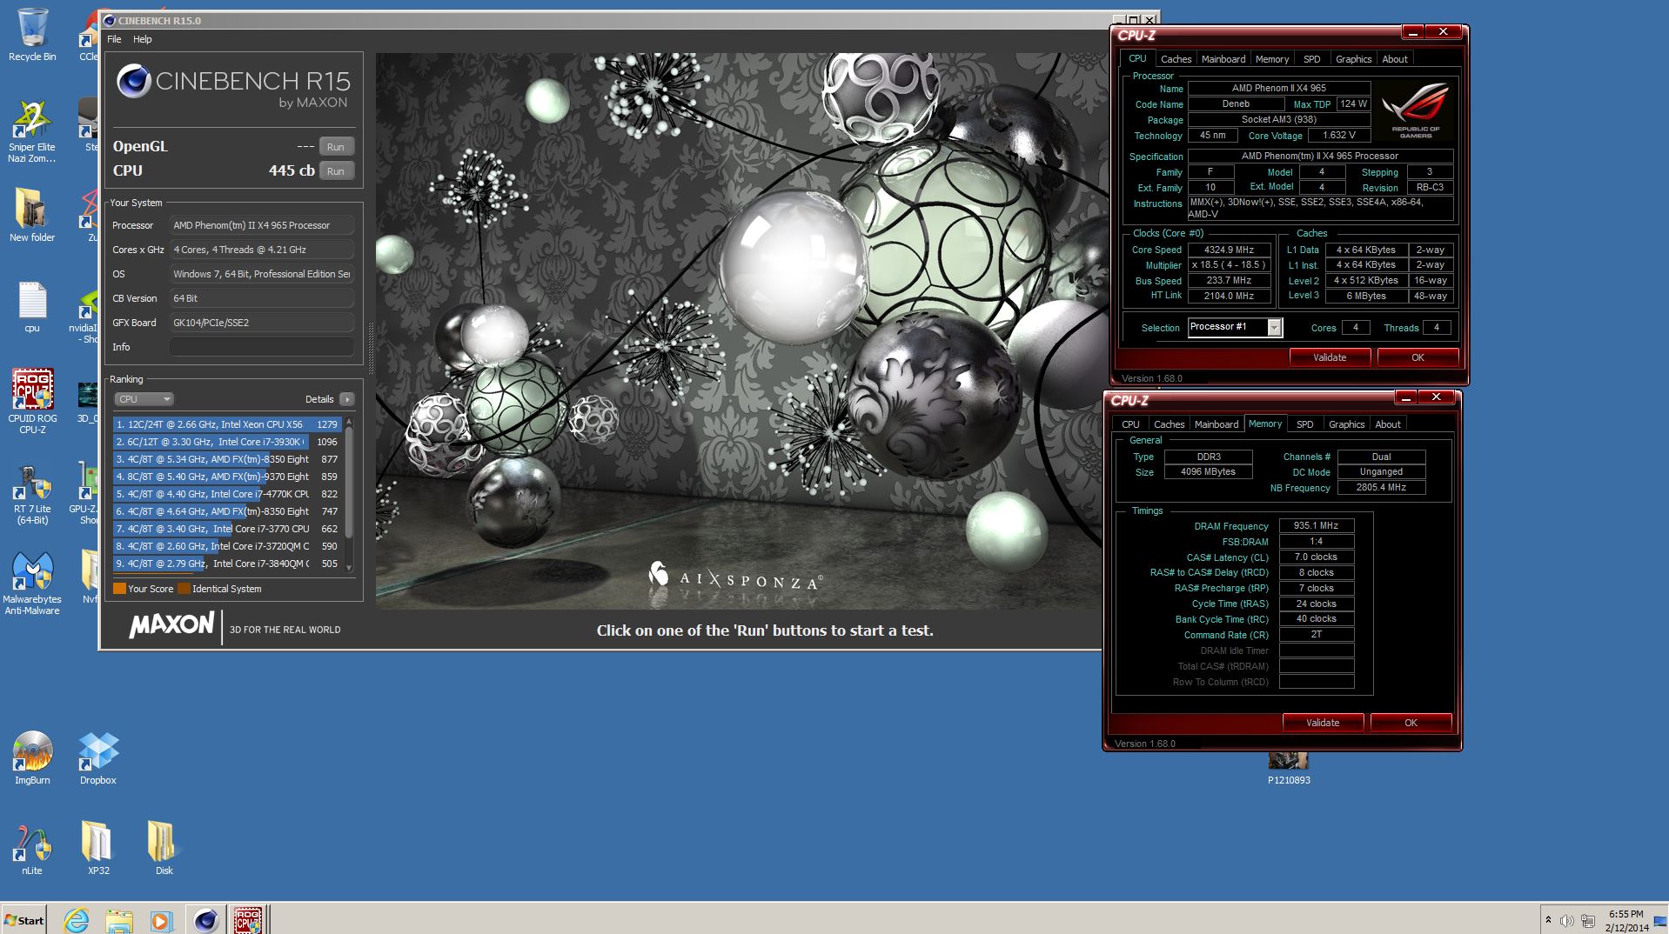The height and width of the screenshot is (934, 1669).
Task: Click the Show desktop button
Action: 1661,920
